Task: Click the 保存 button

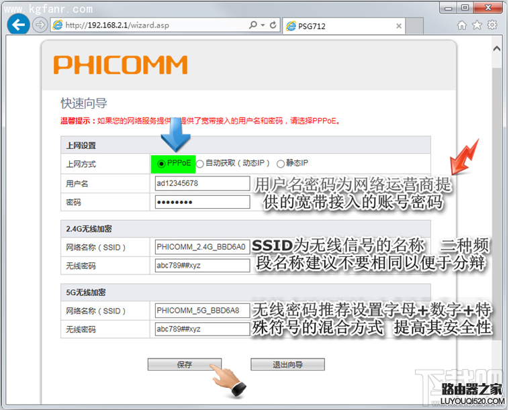Action: [x=185, y=364]
